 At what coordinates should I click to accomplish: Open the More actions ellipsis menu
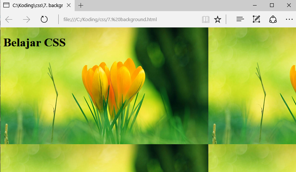pos(289,19)
